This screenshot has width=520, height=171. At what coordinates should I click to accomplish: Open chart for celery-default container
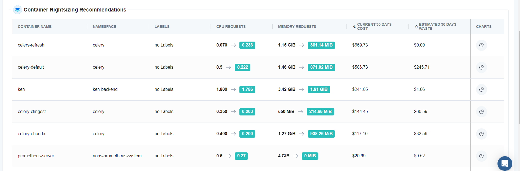tap(481, 67)
